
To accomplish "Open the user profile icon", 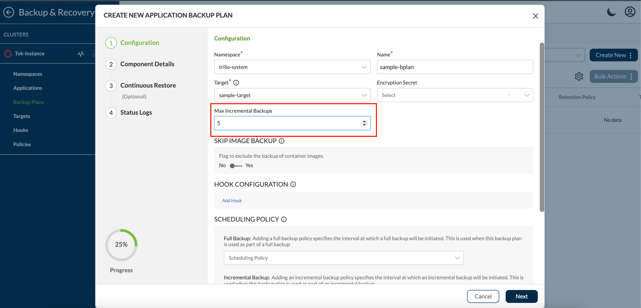I will [x=630, y=12].
